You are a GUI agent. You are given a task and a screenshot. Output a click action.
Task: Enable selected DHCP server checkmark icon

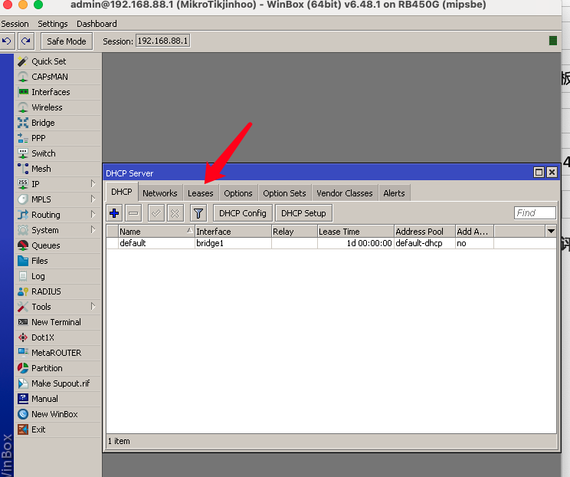pyautogui.click(x=156, y=213)
